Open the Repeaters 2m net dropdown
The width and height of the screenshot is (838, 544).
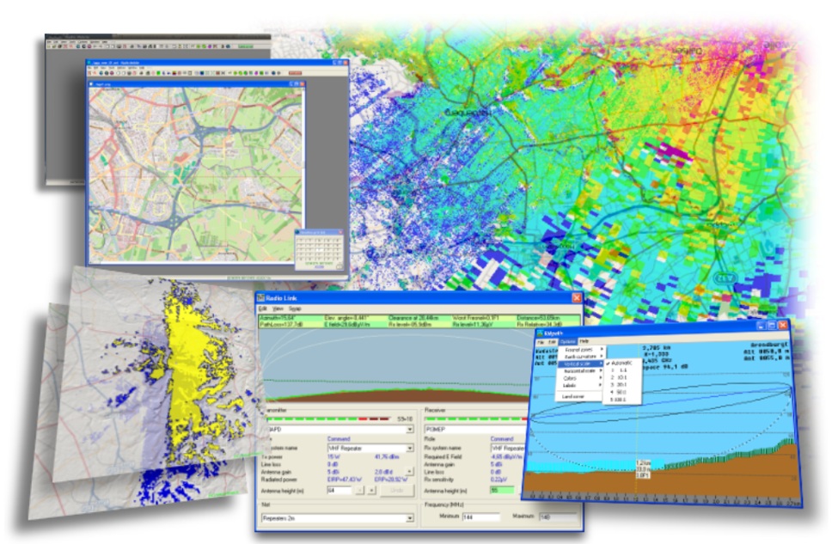pyautogui.click(x=409, y=518)
